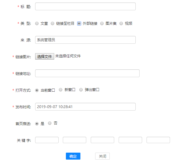Pick the 视频 type radio option
The image size is (189, 166).
click(121, 24)
